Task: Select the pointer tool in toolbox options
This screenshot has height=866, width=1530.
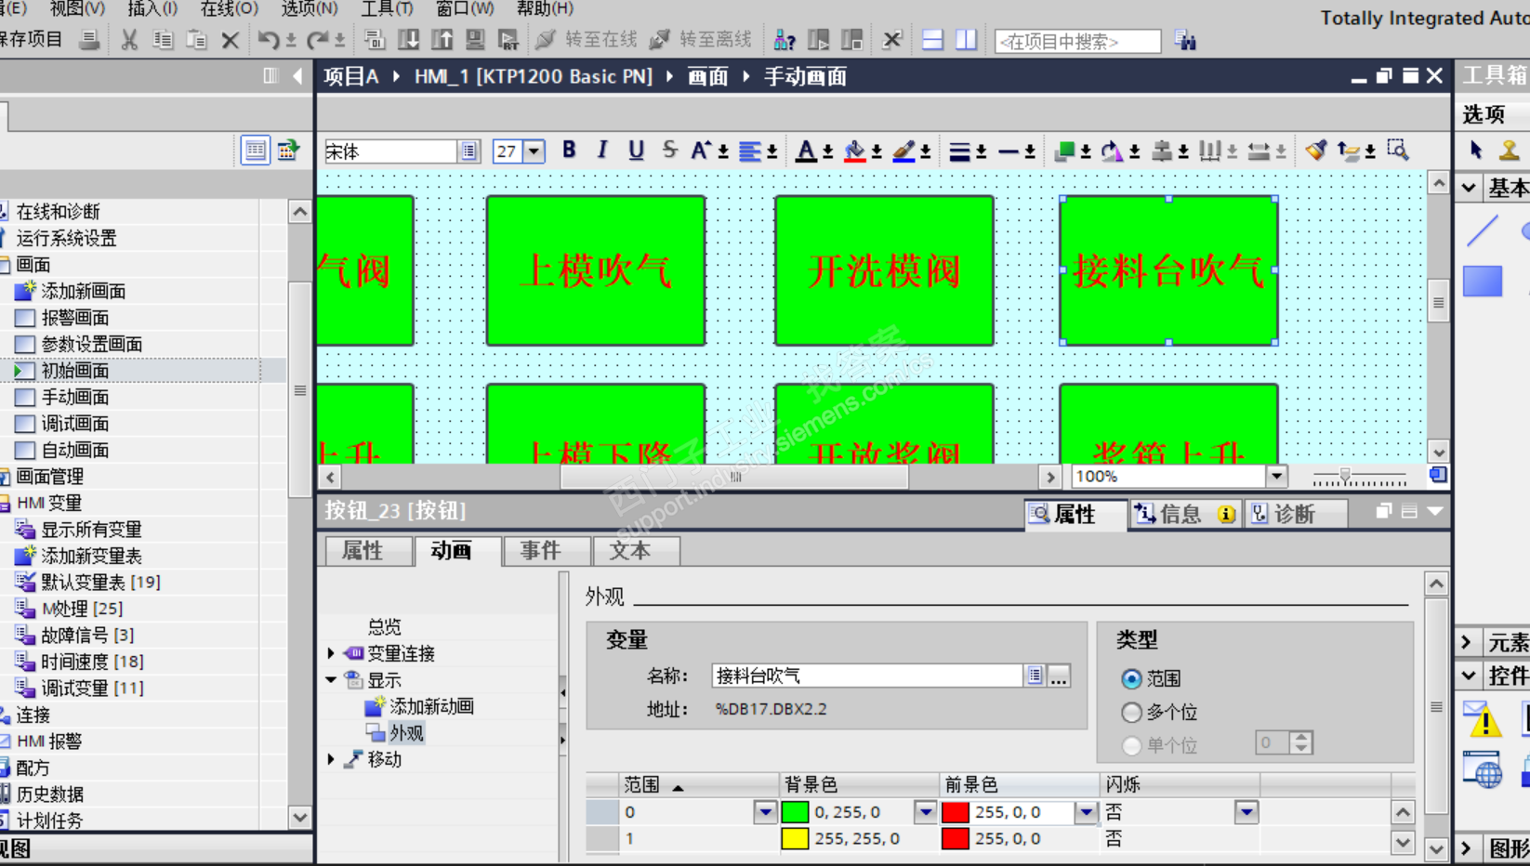Action: (1476, 150)
